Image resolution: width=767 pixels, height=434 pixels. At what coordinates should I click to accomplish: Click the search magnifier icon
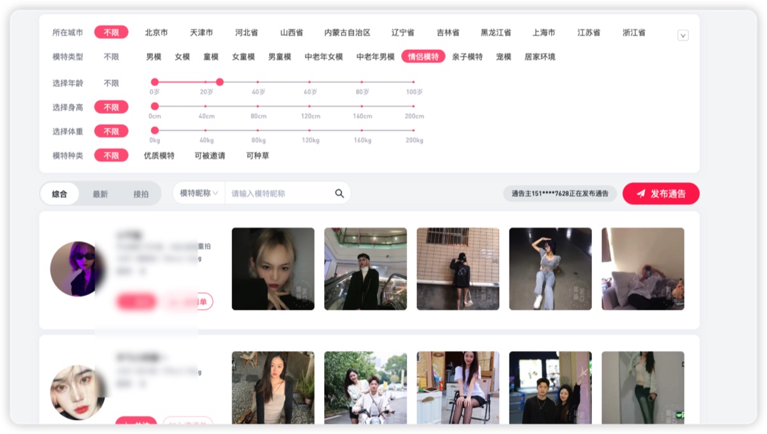click(x=339, y=193)
